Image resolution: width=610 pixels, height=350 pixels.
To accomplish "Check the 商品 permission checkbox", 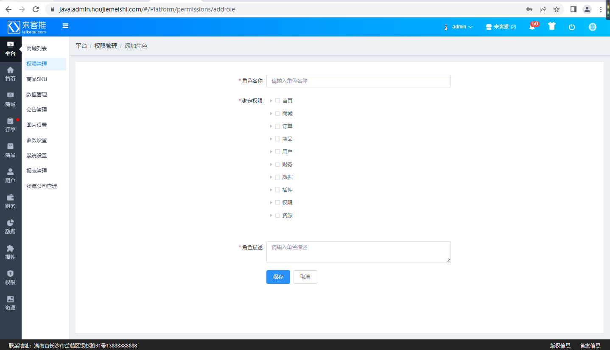I will pos(277,139).
